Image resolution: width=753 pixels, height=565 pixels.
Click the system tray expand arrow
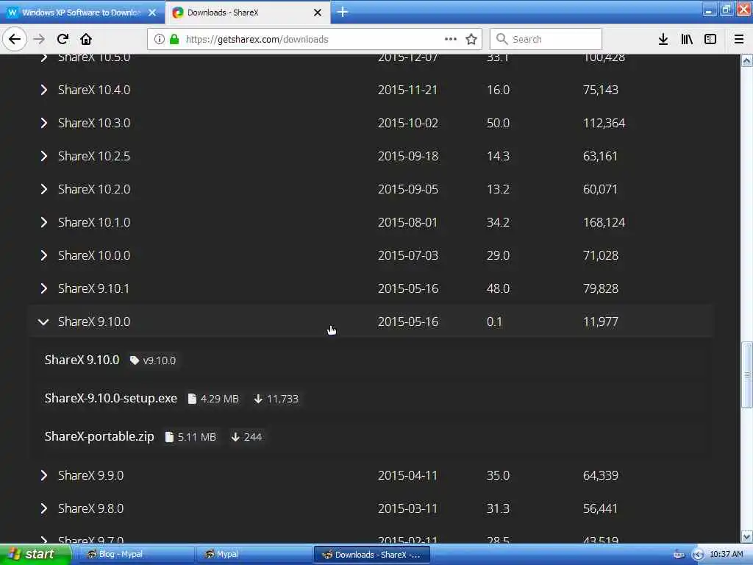(x=697, y=555)
